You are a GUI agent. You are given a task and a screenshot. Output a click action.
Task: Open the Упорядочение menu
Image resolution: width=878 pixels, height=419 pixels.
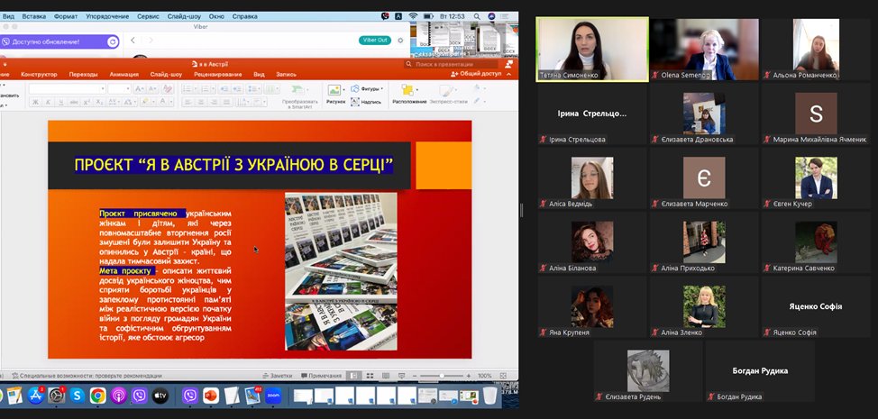(107, 16)
